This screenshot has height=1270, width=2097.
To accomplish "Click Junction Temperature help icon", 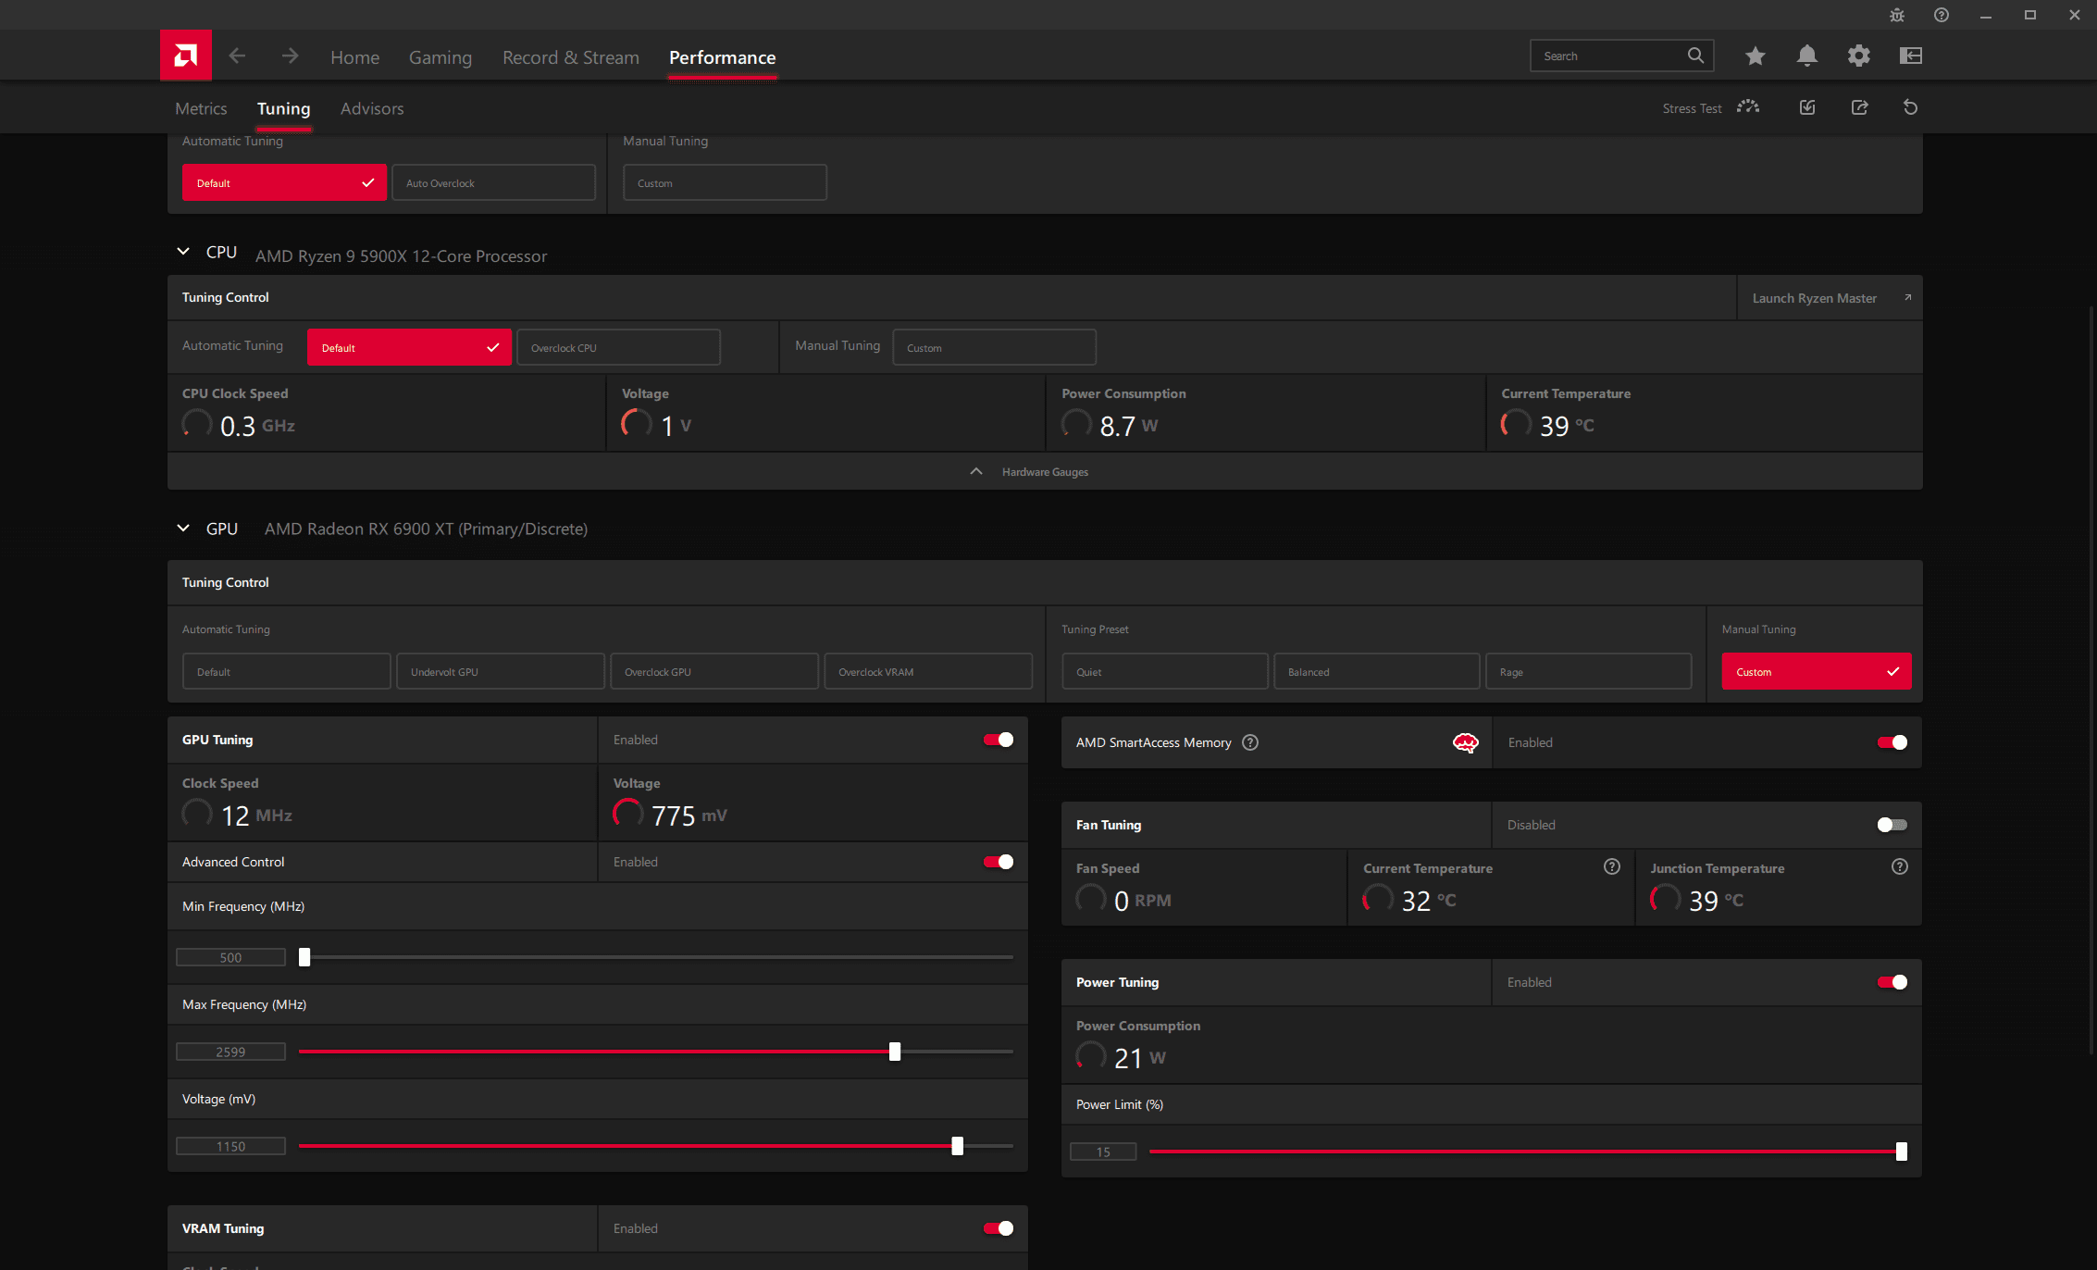I will pyautogui.click(x=1899, y=866).
